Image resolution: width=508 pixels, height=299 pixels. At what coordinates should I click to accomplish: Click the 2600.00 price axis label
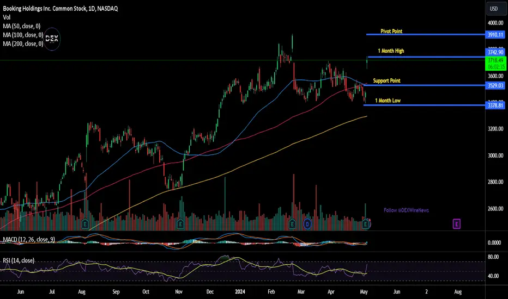point(495,209)
